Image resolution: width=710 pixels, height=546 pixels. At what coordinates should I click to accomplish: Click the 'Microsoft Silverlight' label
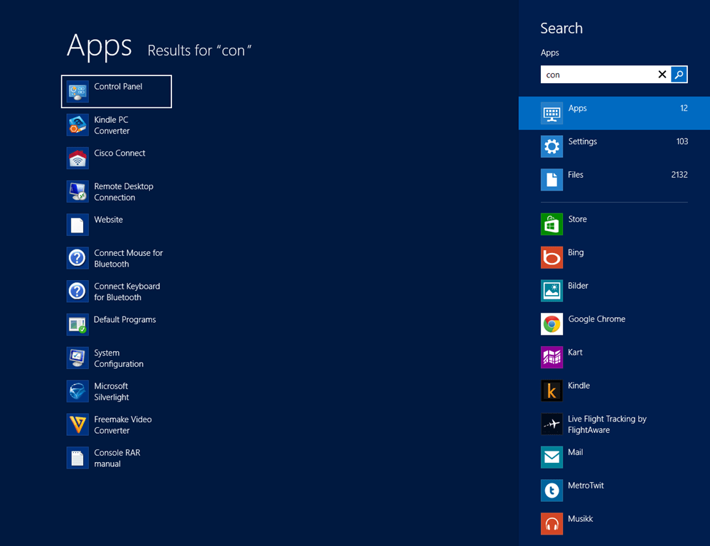tap(112, 392)
